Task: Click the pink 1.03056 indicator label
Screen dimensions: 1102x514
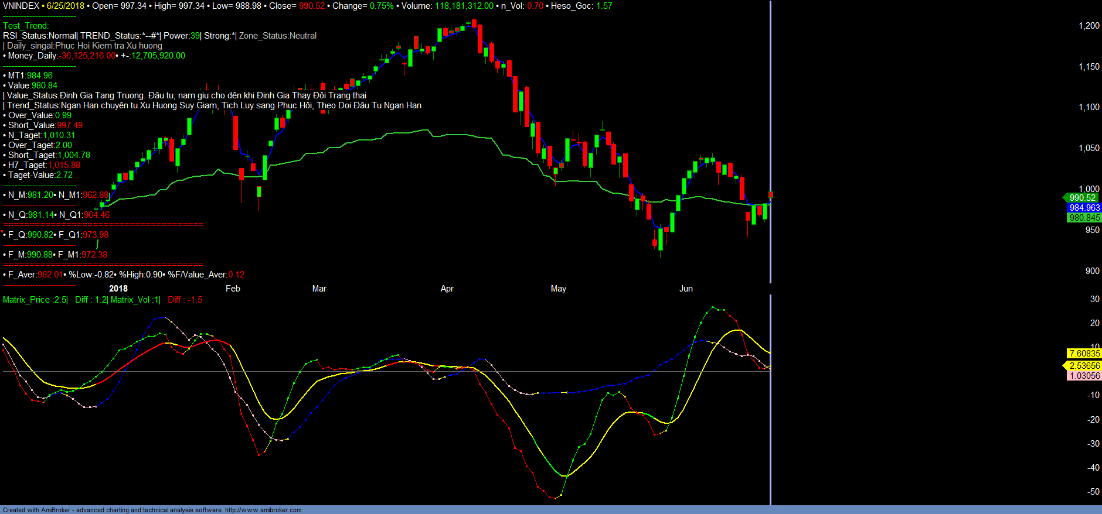Action: (1084, 376)
